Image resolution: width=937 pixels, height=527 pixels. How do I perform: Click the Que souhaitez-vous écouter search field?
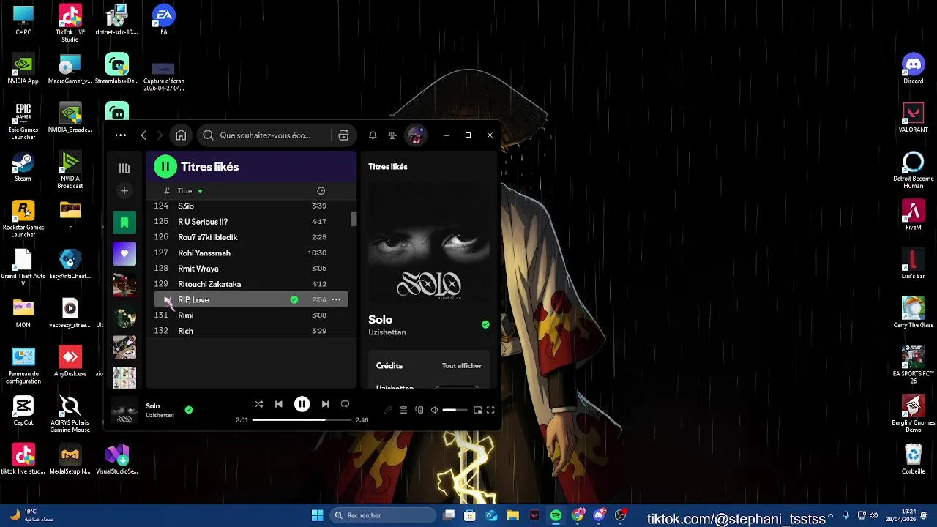[x=265, y=135]
